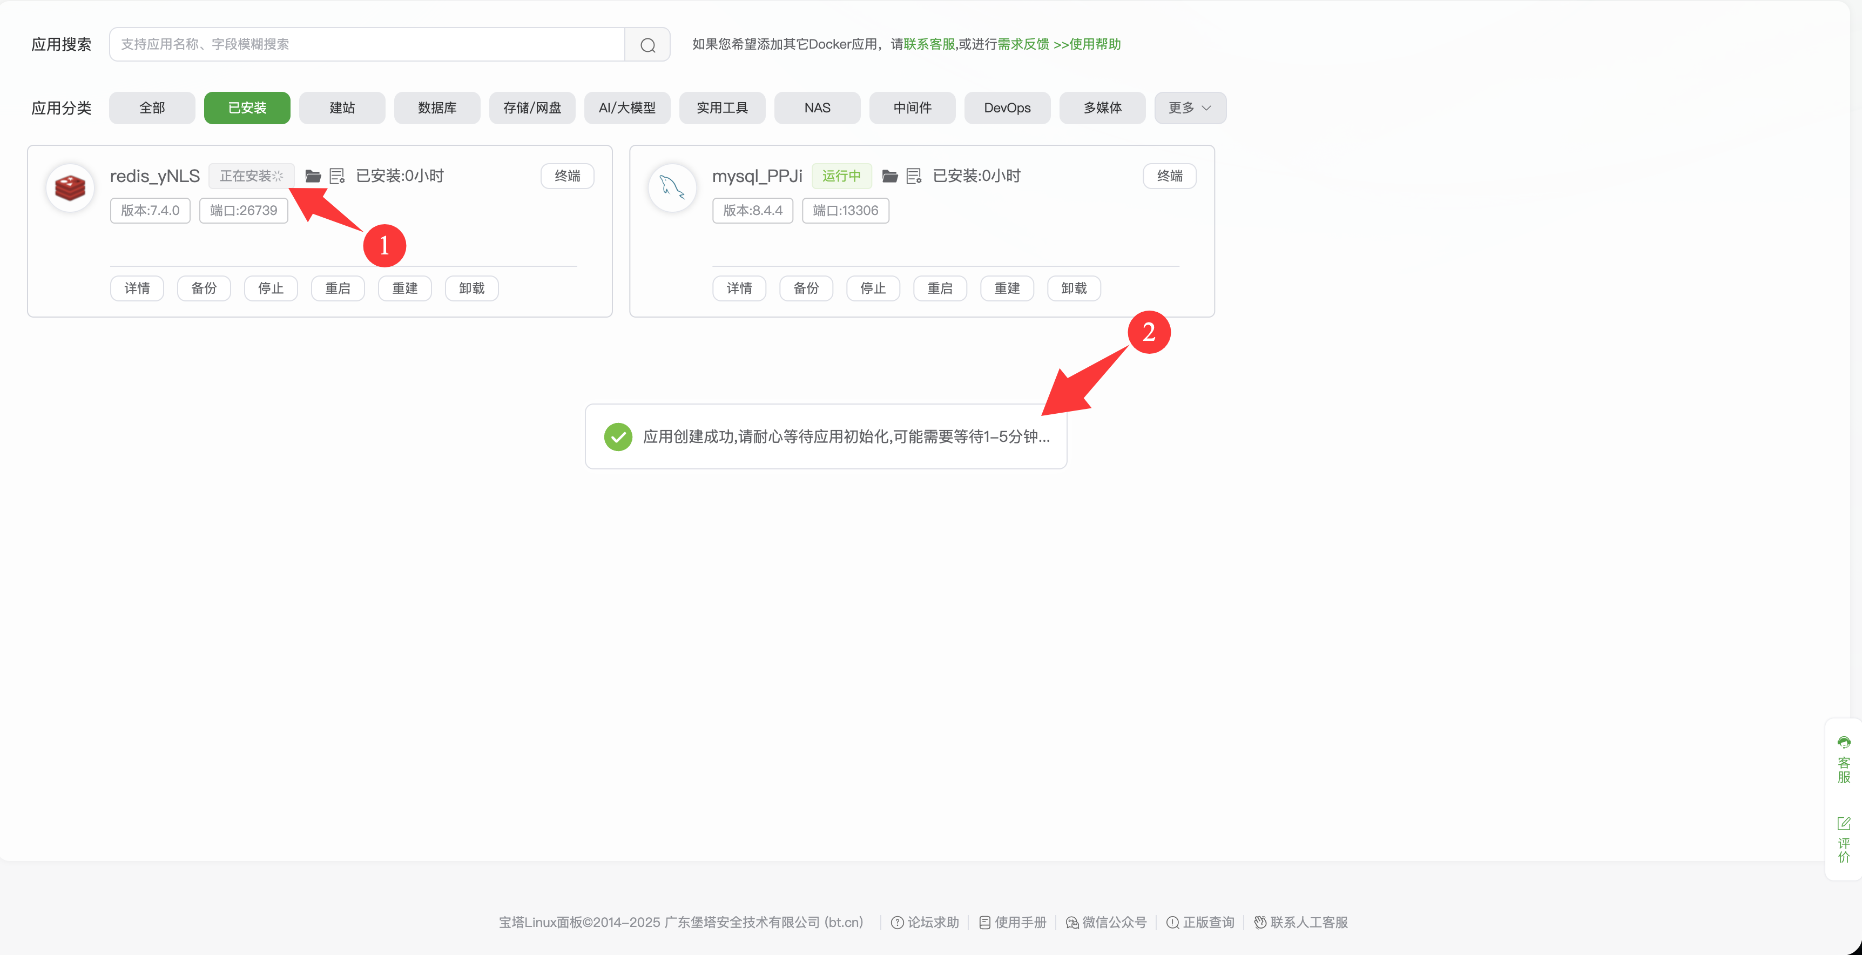Open mysql_PPJi log file icon
The height and width of the screenshot is (955, 1862).
(914, 176)
